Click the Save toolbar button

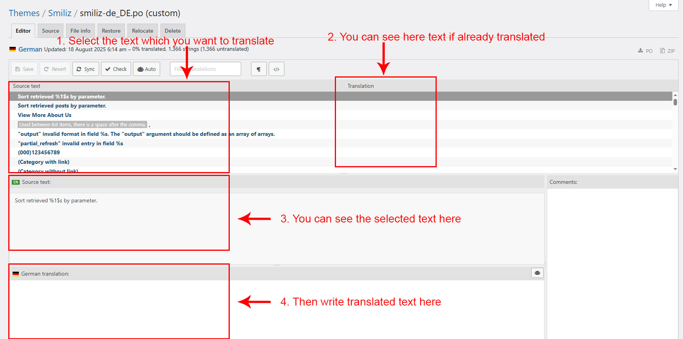pos(24,69)
